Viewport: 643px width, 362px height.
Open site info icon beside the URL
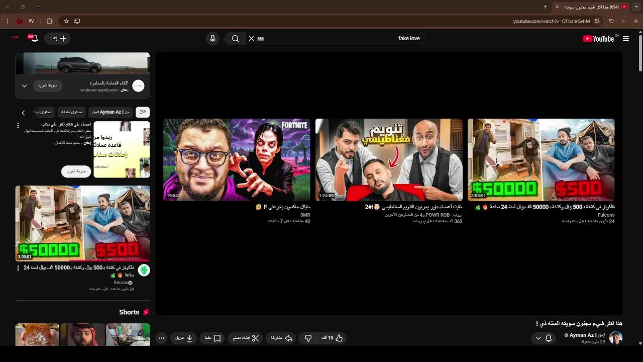[597, 21]
